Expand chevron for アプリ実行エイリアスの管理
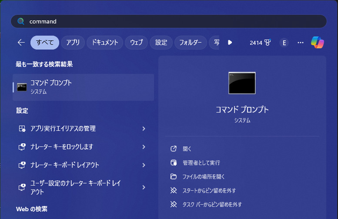This screenshot has width=338, height=219. click(144, 129)
